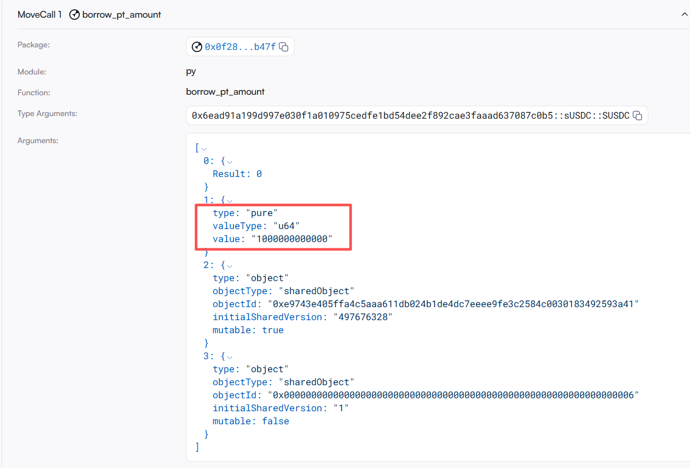Screen dimensions: 690x468
Task: Click the module name py
Action: click(x=191, y=71)
